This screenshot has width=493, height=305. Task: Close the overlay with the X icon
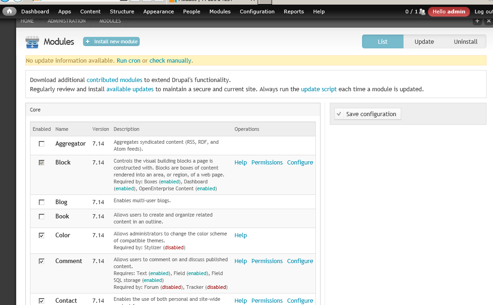pyautogui.click(x=488, y=21)
